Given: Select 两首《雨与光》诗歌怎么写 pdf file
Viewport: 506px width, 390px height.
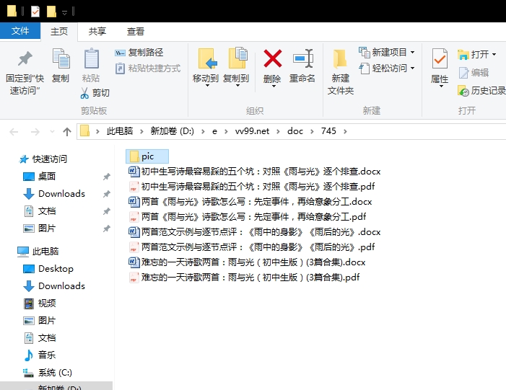Looking at the screenshot, I should pyautogui.click(x=247, y=216).
